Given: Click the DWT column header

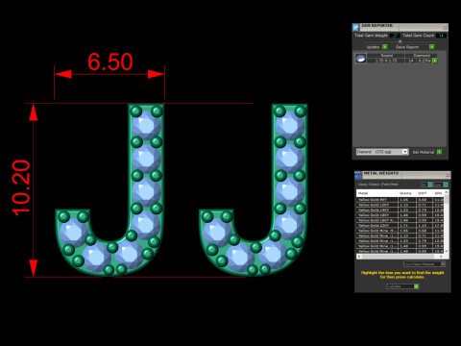Looking at the screenshot, I should tap(425, 193).
